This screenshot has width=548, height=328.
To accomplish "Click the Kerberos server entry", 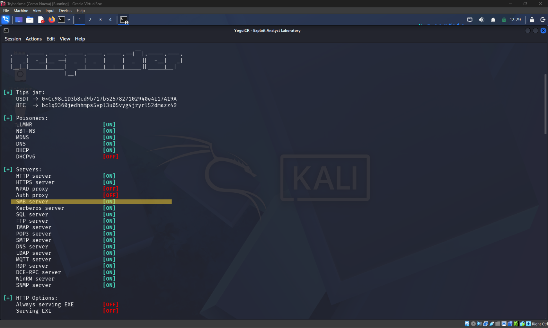I will [40, 208].
